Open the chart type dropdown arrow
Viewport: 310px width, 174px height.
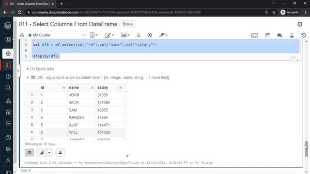(49, 153)
